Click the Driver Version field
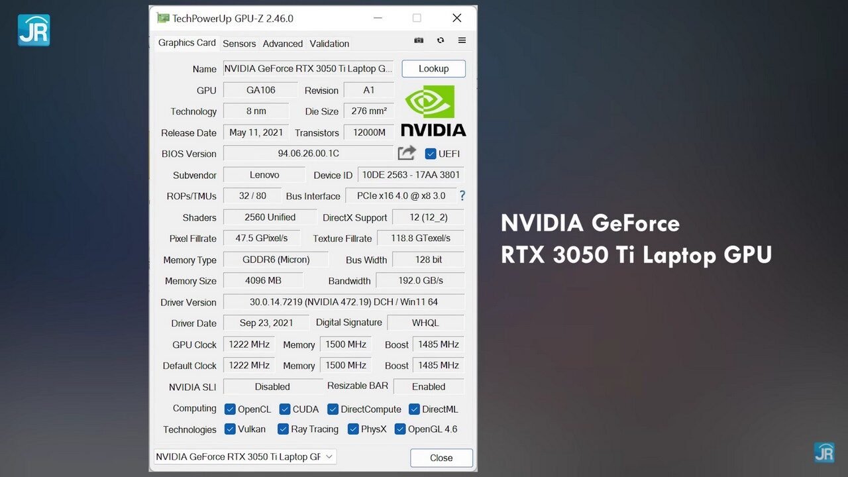 pos(344,302)
